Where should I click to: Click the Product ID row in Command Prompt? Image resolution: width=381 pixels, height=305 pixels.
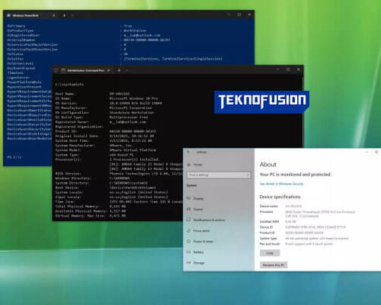[x=106, y=131]
